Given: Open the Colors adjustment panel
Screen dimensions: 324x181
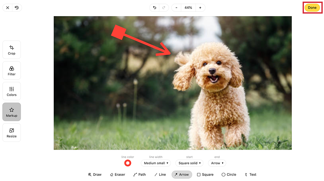Looking at the screenshot, I should click(x=12, y=91).
